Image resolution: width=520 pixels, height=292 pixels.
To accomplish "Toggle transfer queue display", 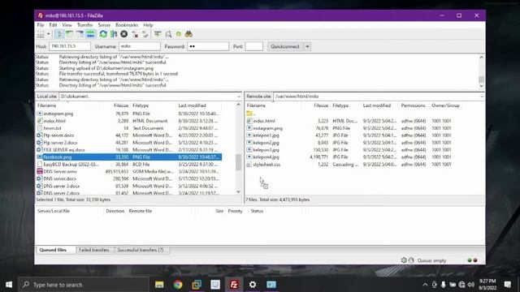I will tap(90, 34).
